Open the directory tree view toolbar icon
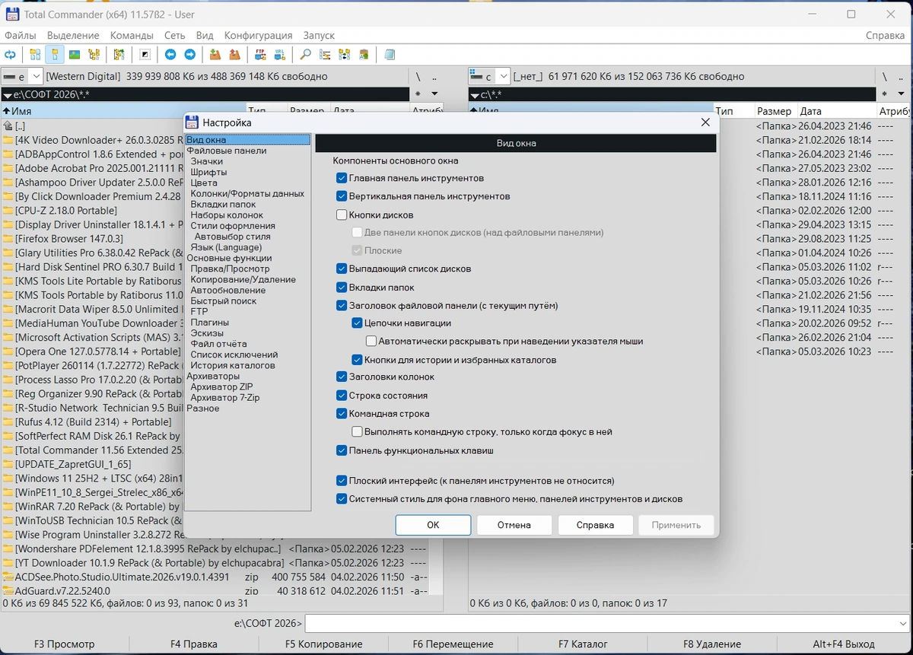913x655 pixels. coord(94,55)
